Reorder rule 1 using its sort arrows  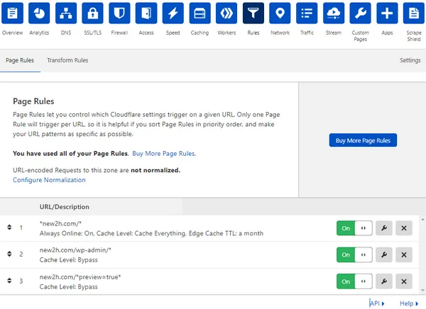click(x=9, y=227)
